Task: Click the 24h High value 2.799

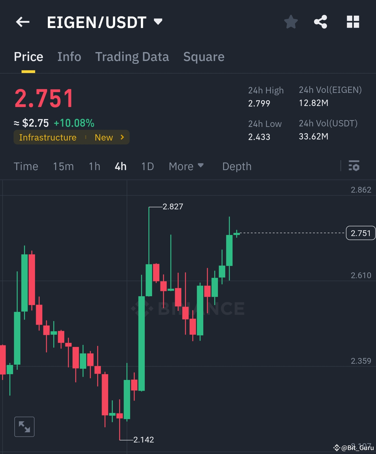Action: [x=259, y=103]
